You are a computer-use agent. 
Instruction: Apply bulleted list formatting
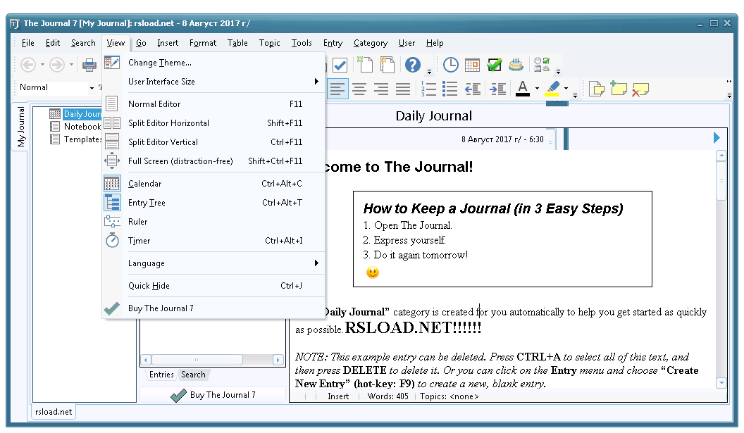[449, 89]
